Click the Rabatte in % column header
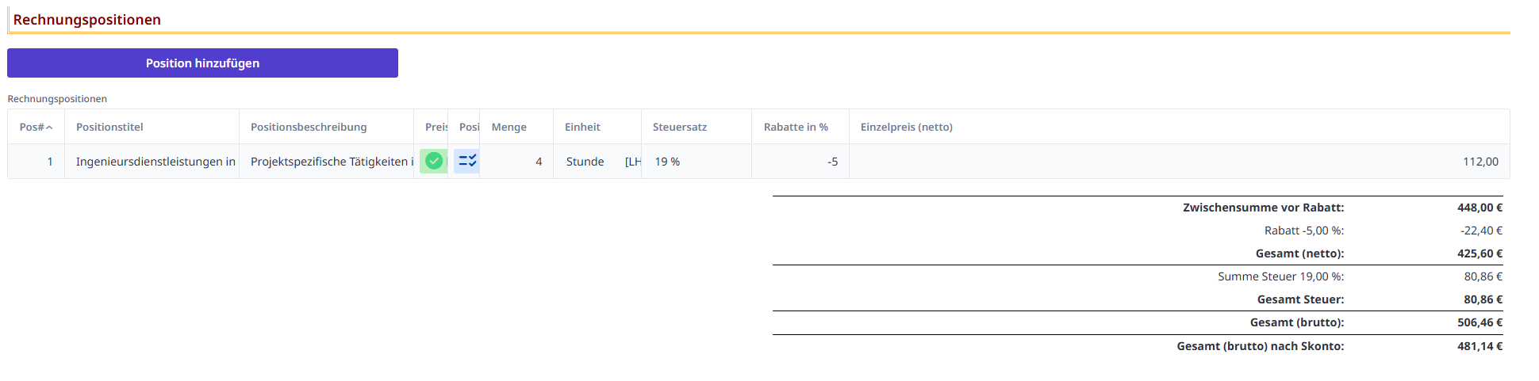This screenshot has height=381, width=1539. coord(796,128)
